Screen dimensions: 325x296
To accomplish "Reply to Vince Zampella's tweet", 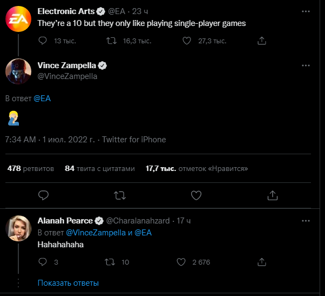I will (x=44, y=195).
